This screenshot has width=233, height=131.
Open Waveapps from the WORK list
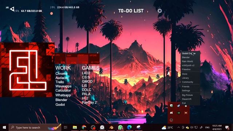tap(63, 86)
